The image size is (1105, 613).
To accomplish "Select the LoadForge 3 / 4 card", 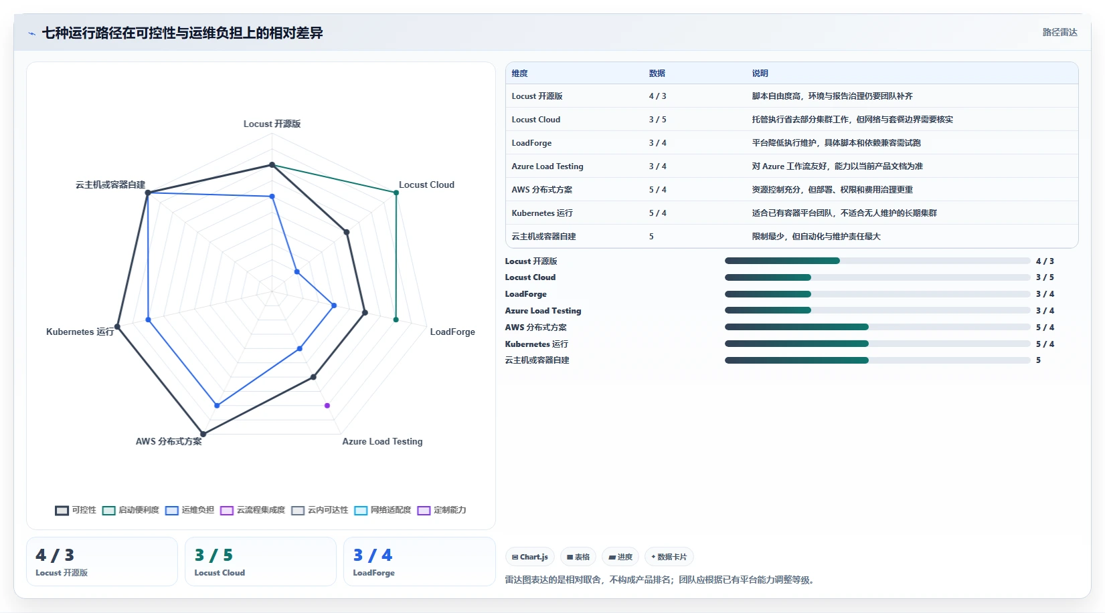I will [x=419, y=562].
